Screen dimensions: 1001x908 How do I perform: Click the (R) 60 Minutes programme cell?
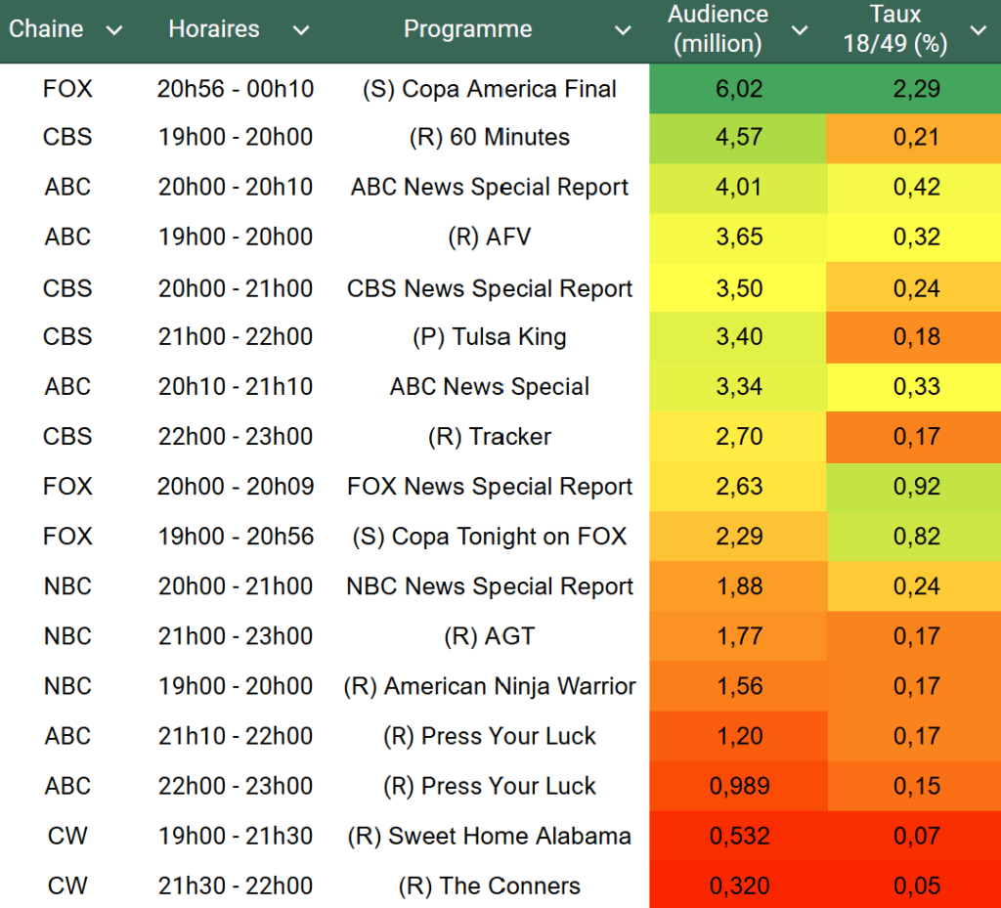pyautogui.click(x=489, y=138)
